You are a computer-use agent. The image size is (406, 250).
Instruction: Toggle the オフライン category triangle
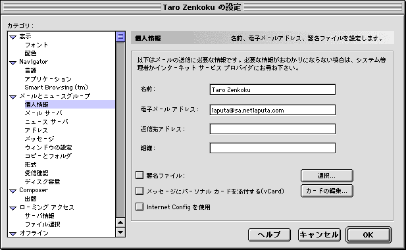(13, 234)
